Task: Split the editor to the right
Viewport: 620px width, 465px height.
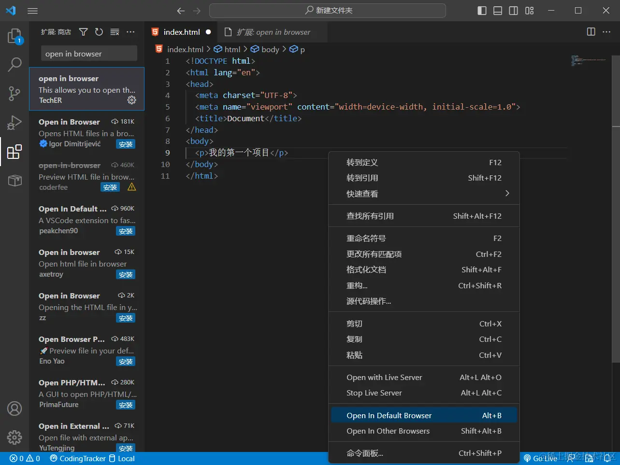Action: pos(591,32)
